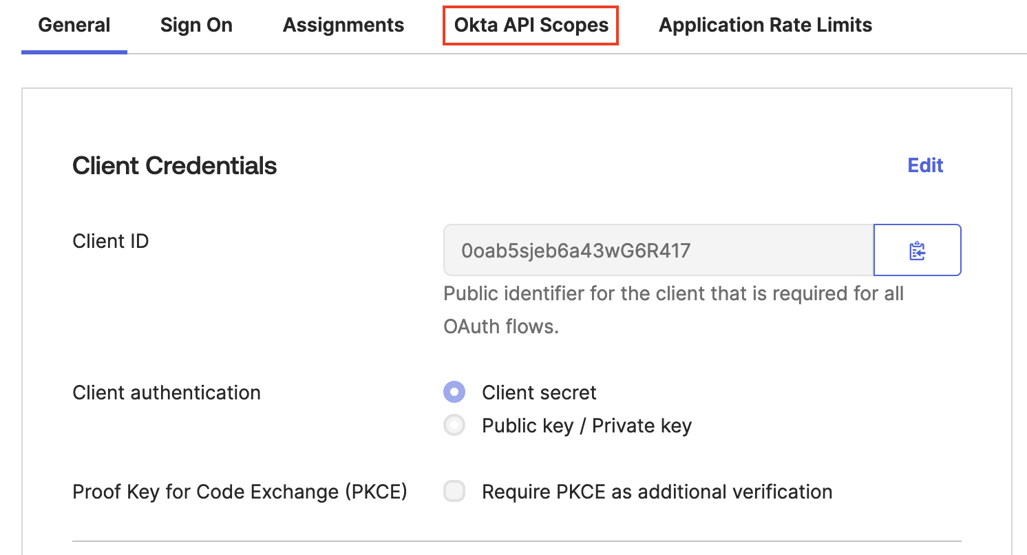Screen dimensions: 1027x555
Task: Click Edit for Client Credentials
Action: click(924, 165)
